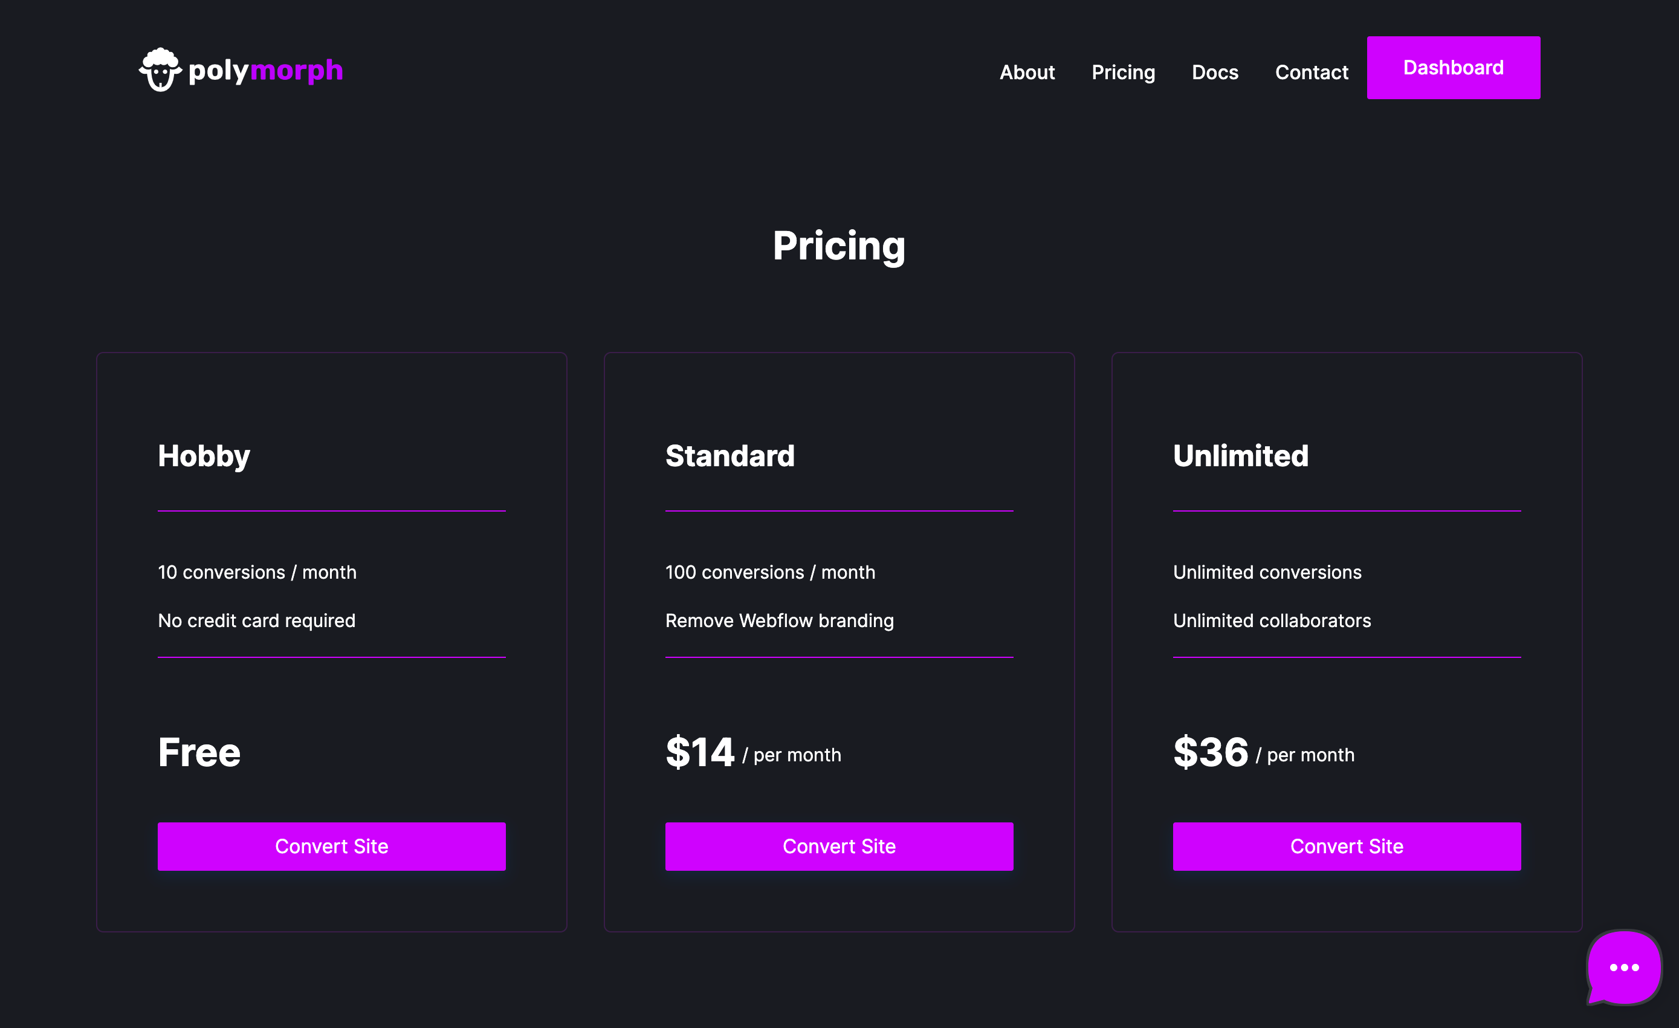1679x1028 pixels.
Task: Open the Contact page
Action: [x=1311, y=72]
